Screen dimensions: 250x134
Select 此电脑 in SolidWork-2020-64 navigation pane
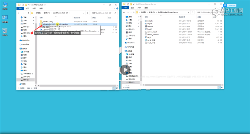[23, 49]
